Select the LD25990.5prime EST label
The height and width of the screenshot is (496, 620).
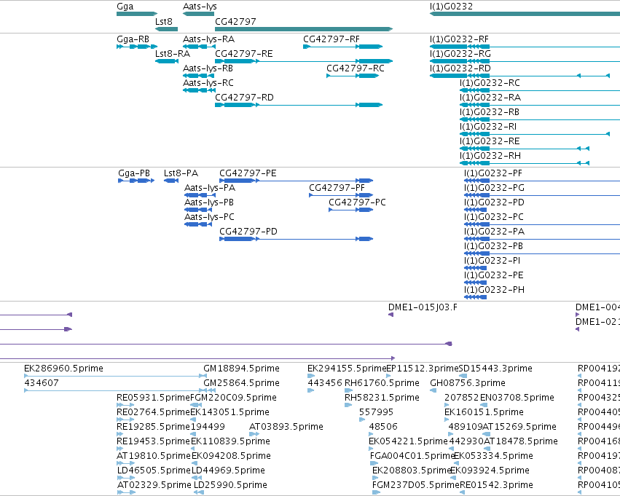tap(230, 485)
